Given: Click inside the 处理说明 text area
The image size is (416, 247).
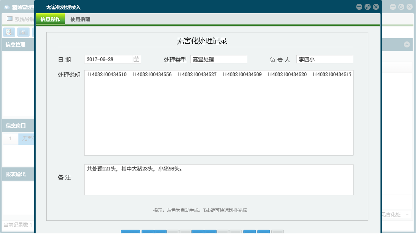Looking at the screenshot, I should tap(218, 113).
